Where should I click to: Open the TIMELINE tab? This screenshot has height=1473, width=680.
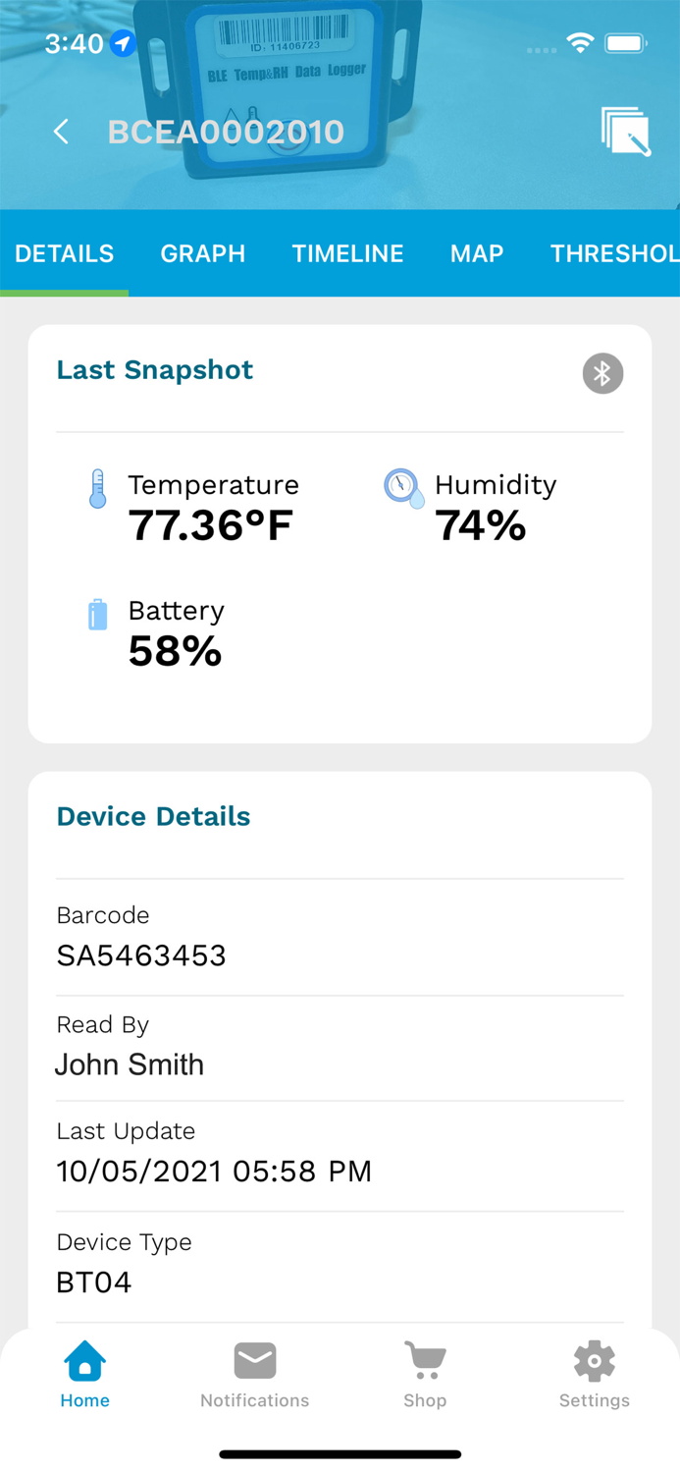click(347, 253)
